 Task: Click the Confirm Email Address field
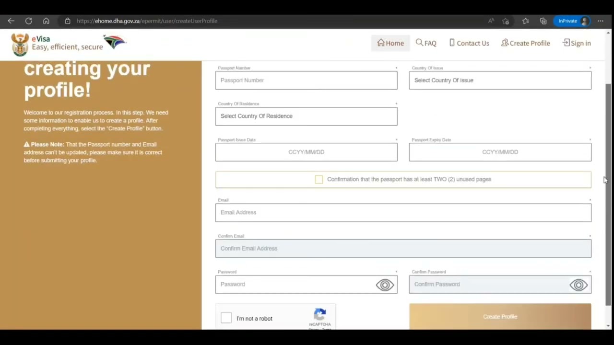pos(403,249)
